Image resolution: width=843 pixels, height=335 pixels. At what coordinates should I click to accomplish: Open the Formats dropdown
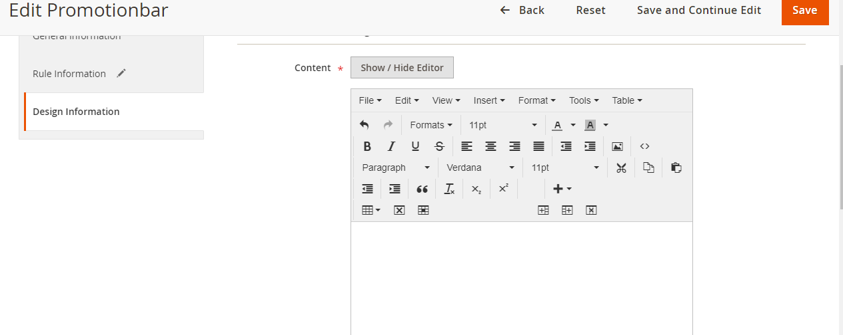430,125
